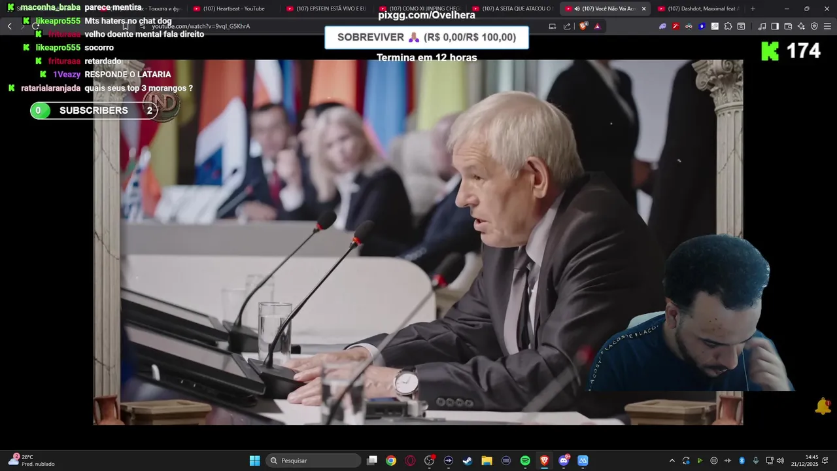Mute audio on the playing tab

pos(577,9)
